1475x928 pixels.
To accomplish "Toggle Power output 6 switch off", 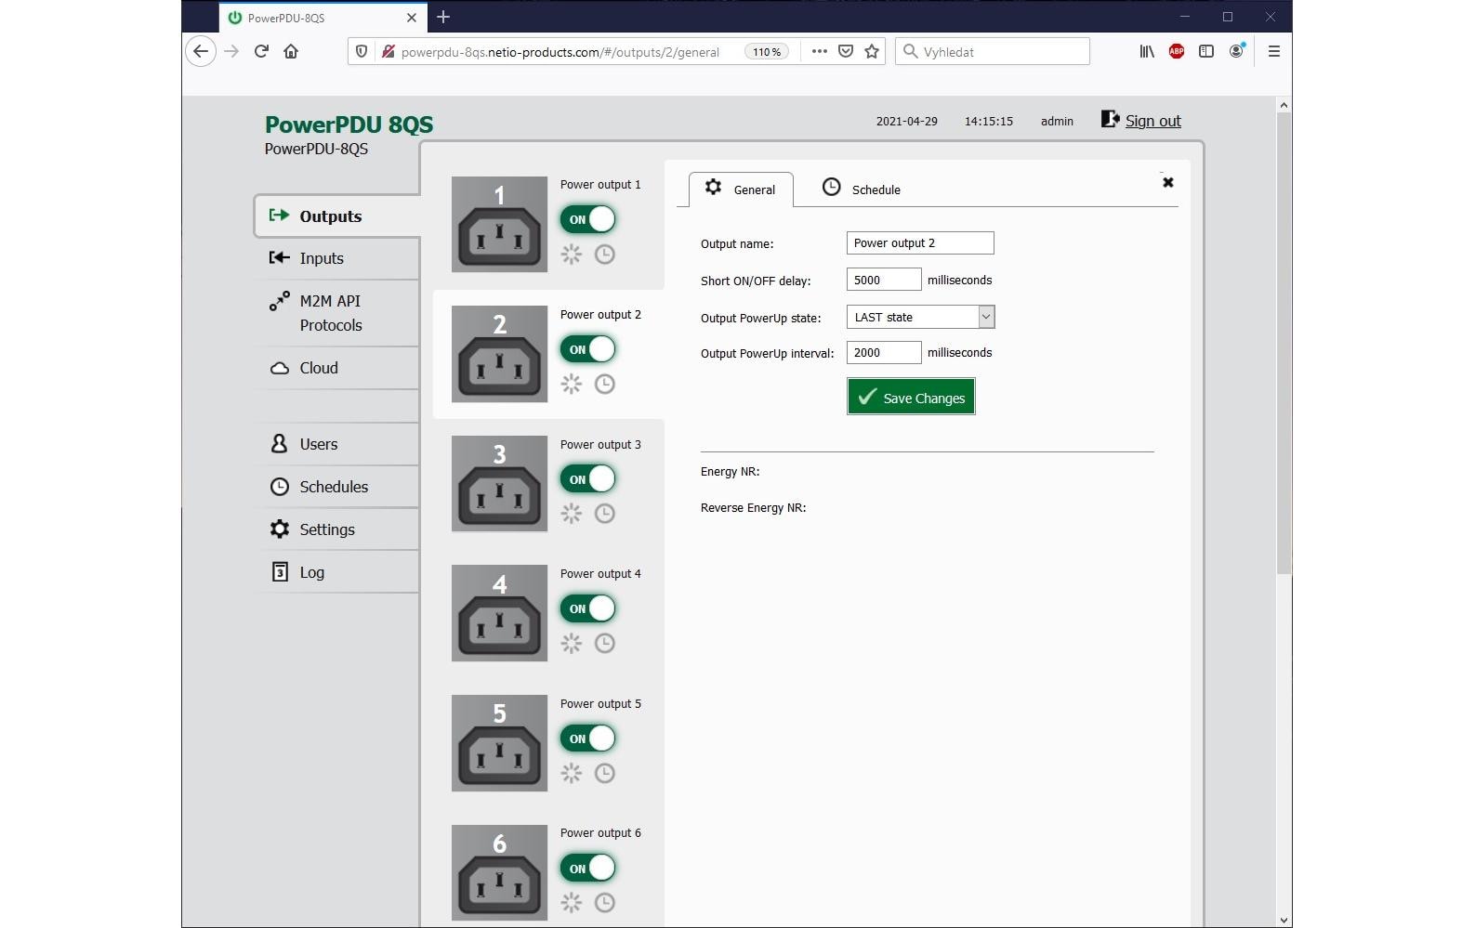I will (588, 868).
